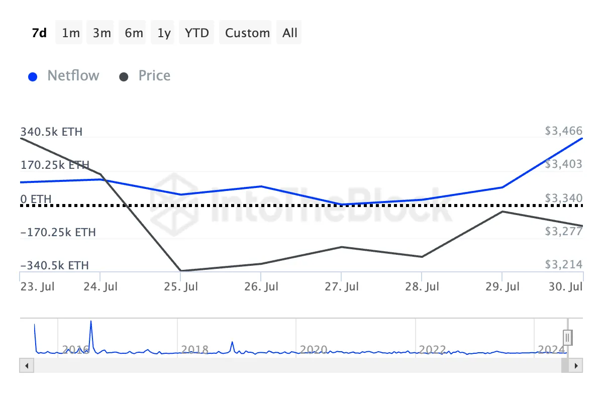Click the 2024 label in the navigator
This screenshot has width=603, height=402.
click(552, 350)
